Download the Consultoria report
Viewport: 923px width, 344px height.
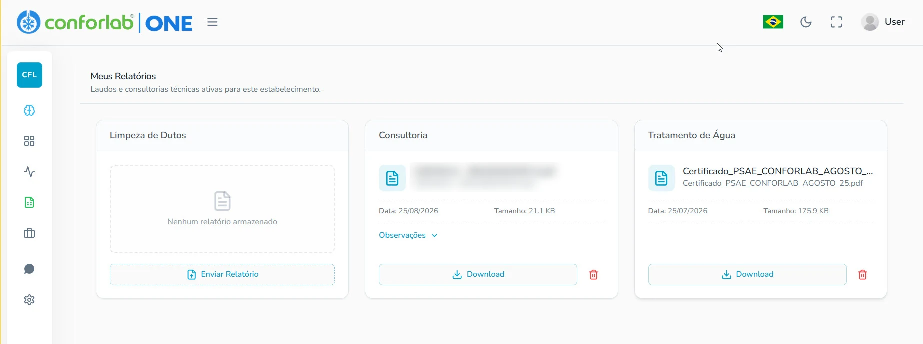click(478, 274)
